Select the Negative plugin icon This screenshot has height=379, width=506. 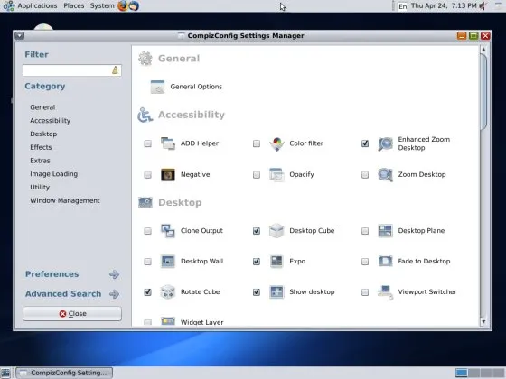[x=168, y=175]
